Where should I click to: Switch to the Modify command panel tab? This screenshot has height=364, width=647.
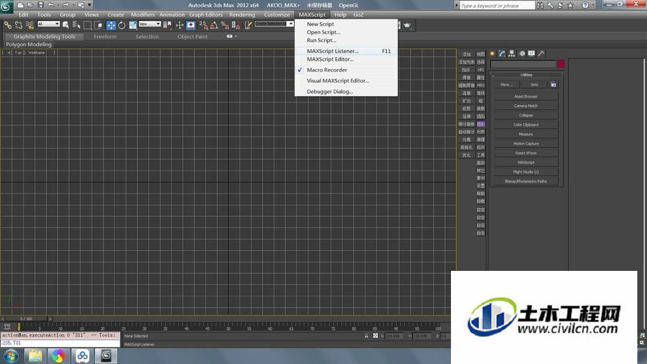pos(502,54)
